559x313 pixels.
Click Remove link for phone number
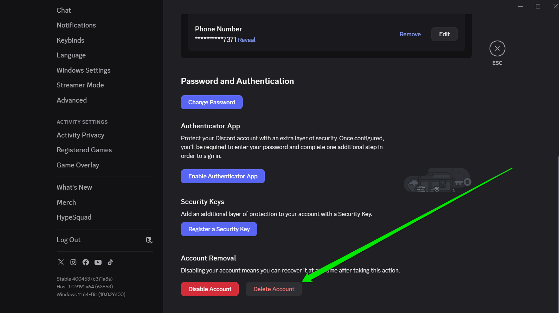(410, 34)
